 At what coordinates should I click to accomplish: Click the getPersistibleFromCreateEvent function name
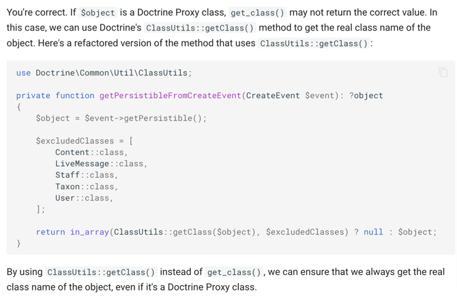(x=171, y=96)
